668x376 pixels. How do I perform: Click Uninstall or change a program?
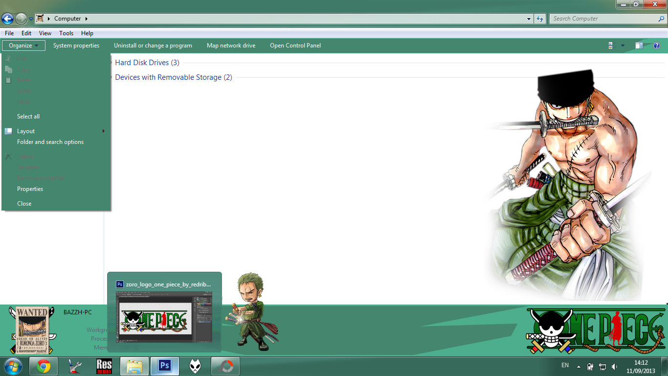153,46
